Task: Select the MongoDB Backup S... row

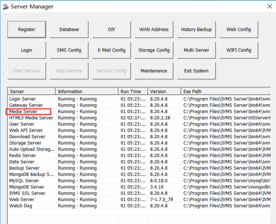Action: pyautogui.click(x=139, y=174)
